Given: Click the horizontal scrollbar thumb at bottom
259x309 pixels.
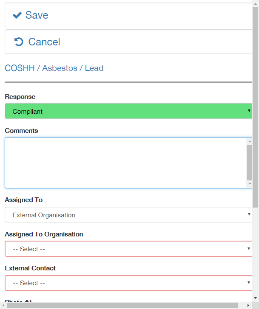Looking at the screenshot, I should [122, 305].
